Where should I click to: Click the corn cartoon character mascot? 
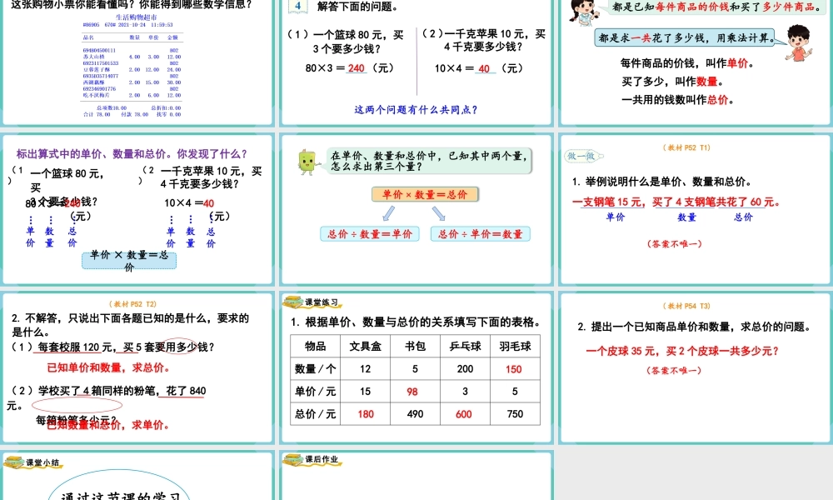tap(307, 160)
